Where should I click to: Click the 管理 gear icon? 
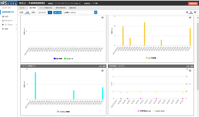coord(3,29)
